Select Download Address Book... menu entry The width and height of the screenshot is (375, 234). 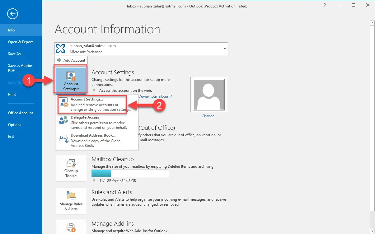[x=97, y=140]
